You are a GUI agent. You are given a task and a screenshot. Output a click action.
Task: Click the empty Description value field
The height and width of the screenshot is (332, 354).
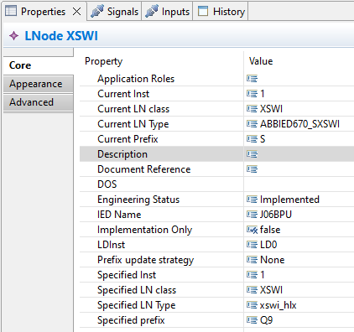coord(299,154)
